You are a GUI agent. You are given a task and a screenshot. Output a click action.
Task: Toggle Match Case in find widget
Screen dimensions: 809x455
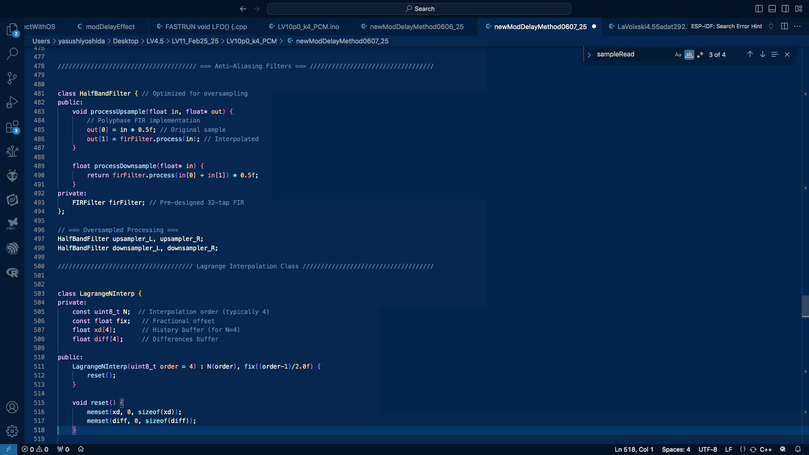point(678,55)
